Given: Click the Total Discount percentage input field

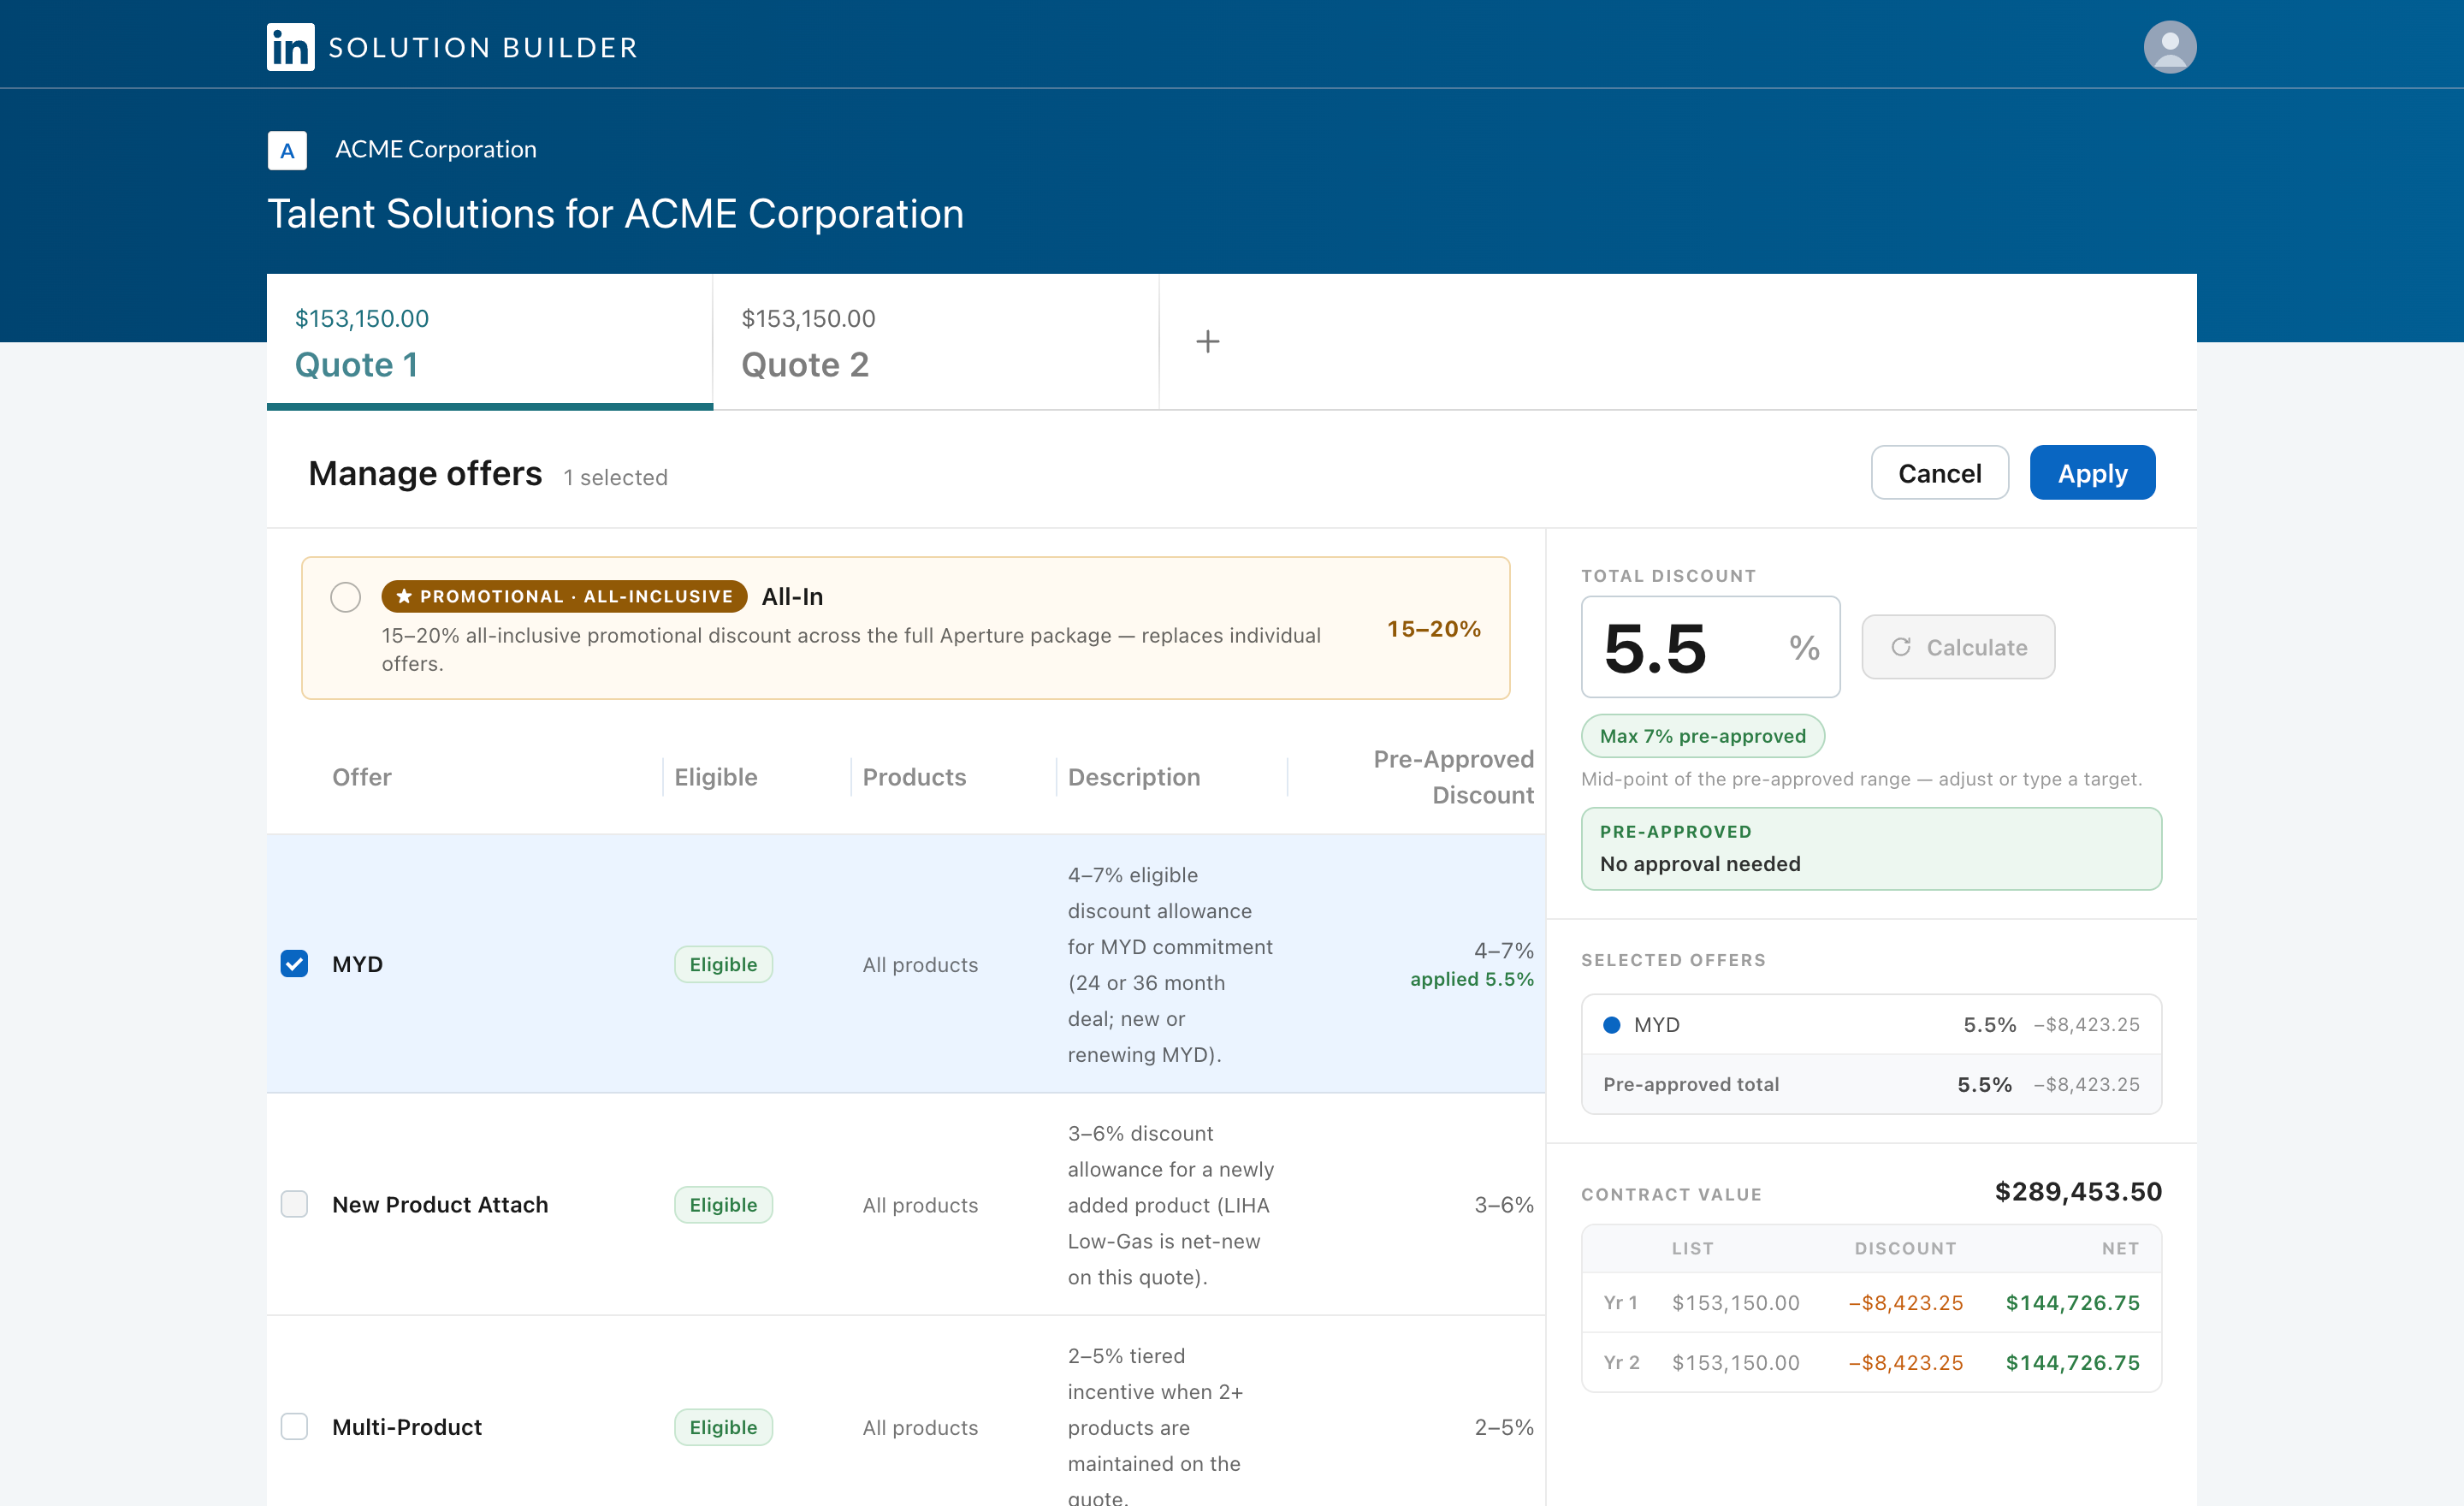Looking at the screenshot, I should tap(1710, 647).
